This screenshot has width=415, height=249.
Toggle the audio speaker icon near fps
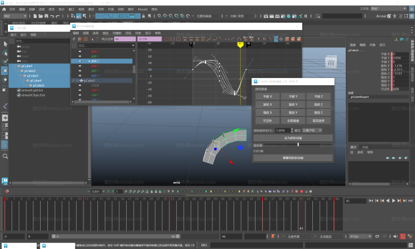pyautogui.click(x=396, y=236)
